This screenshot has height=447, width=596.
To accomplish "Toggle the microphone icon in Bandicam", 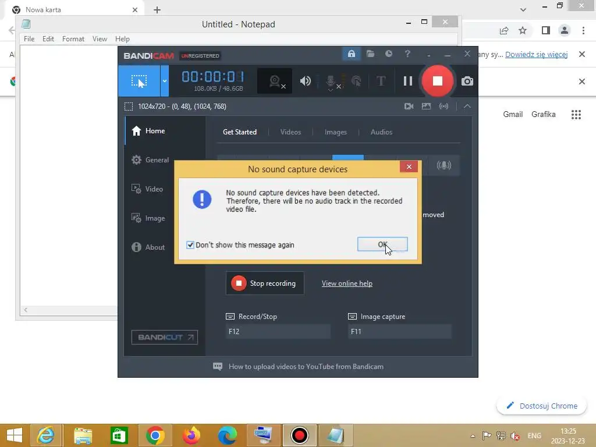I will tap(331, 81).
